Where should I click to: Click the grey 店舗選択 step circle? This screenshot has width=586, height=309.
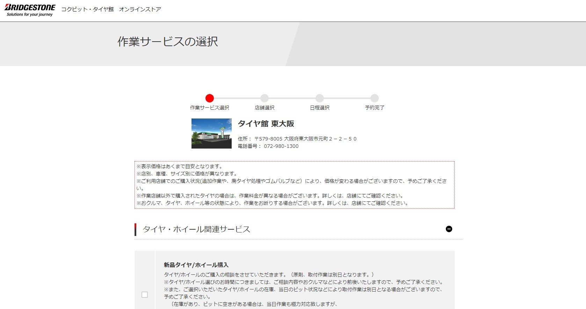point(265,98)
